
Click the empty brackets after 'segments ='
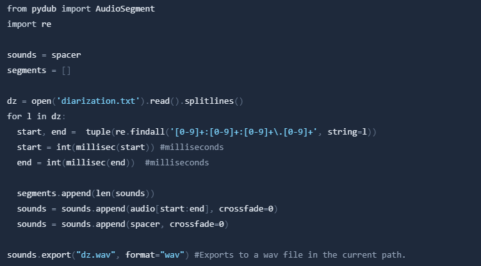pos(67,70)
